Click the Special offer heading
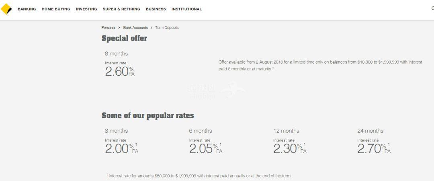434x181 pixels. (124, 39)
